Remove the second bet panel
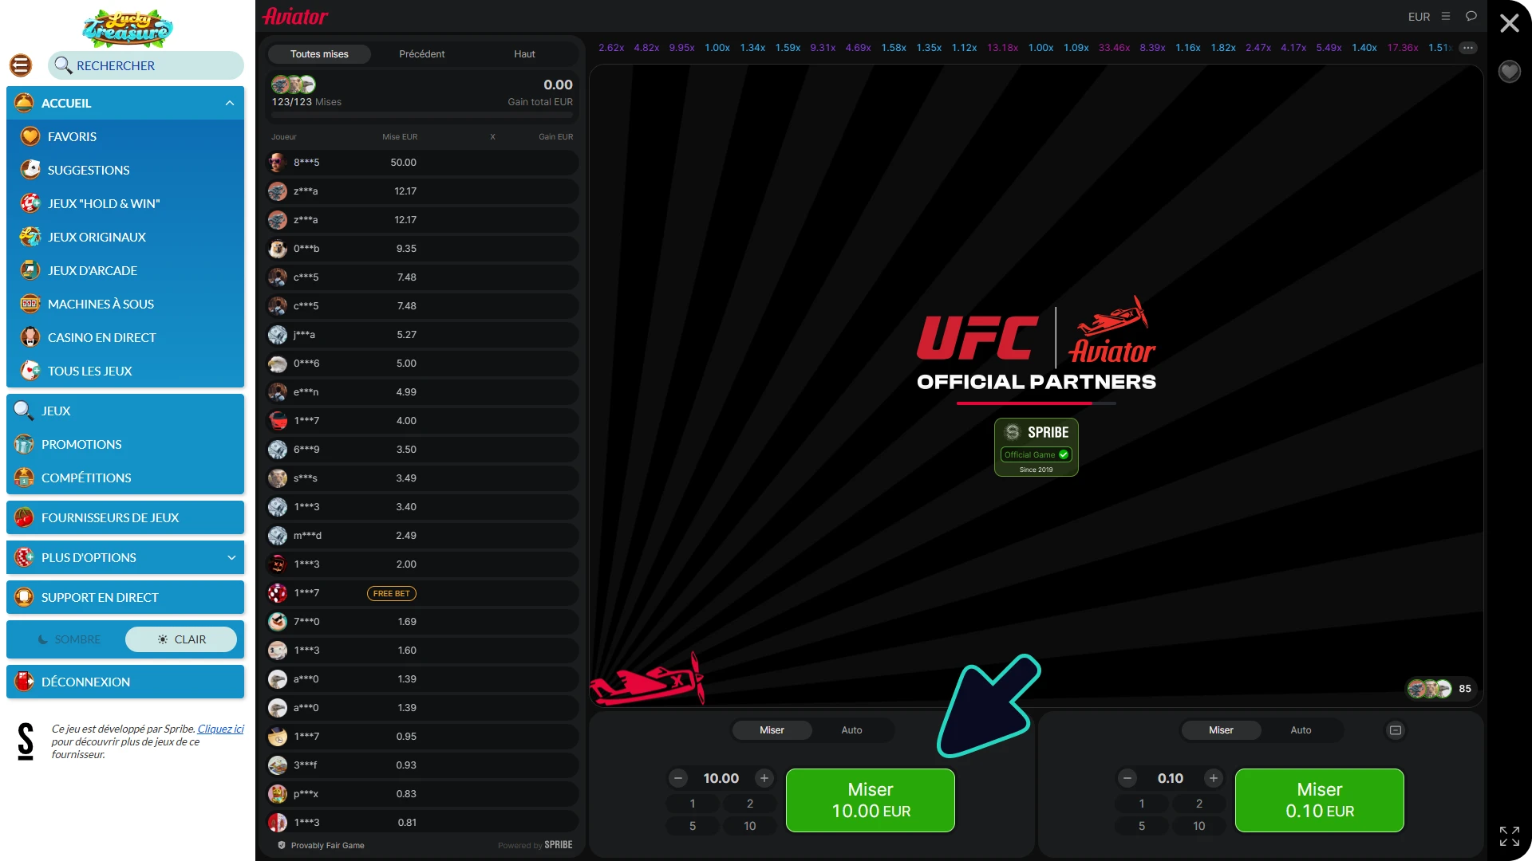Screen dimensions: 1532x861 (1396, 730)
